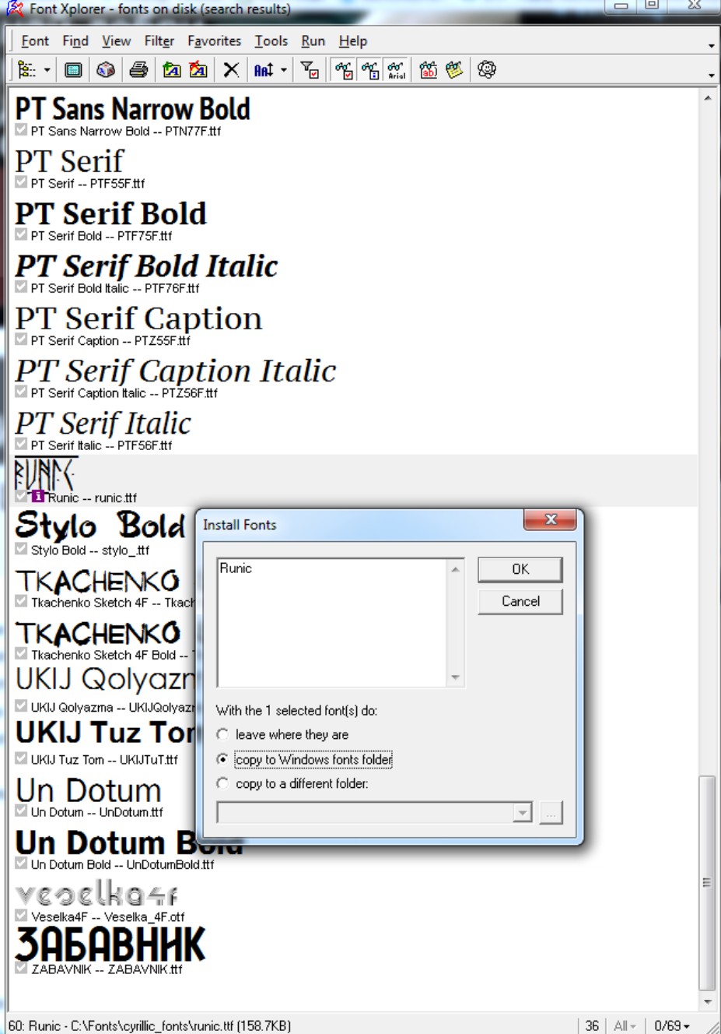Image resolution: width=721 pixels, height=1034 pixels.
Task: Select 'copy to Windows fonts folder' option
Action: (x=223, y=759)
